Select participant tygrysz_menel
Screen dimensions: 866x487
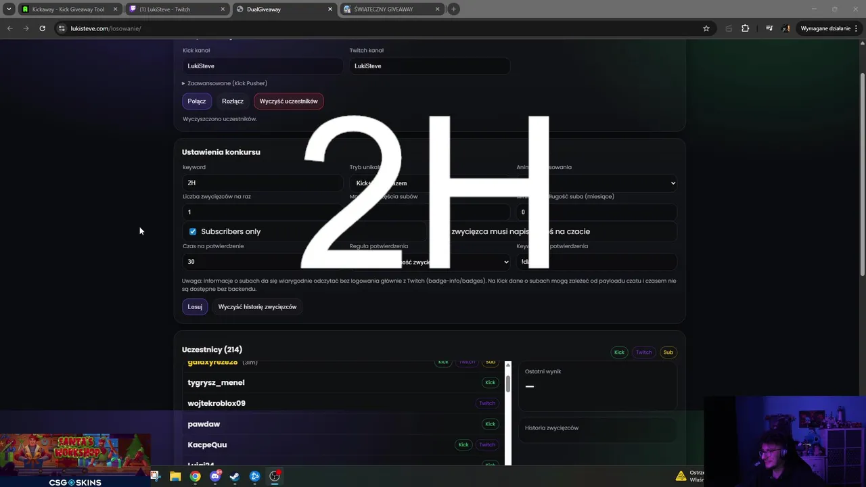pos(216,383)
